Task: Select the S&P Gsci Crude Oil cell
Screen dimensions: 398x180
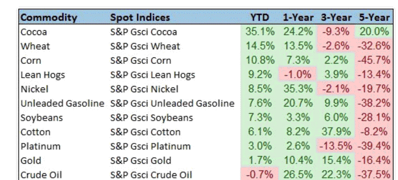Action: [x=151, y=175]
